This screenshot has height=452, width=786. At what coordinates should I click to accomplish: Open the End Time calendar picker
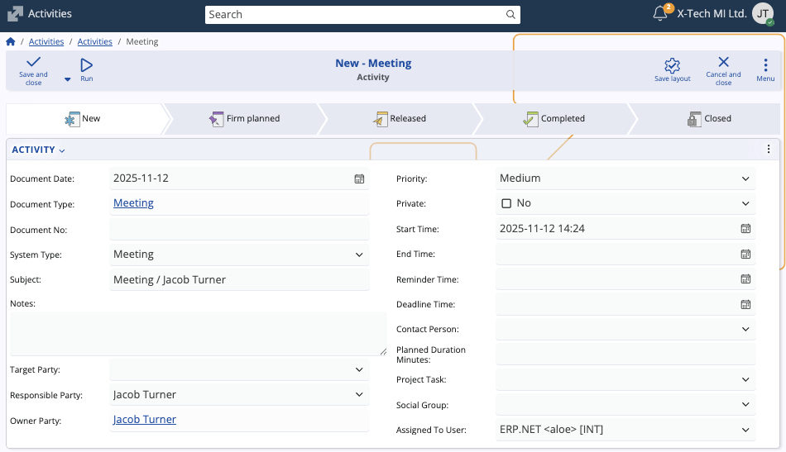point(745,255)
